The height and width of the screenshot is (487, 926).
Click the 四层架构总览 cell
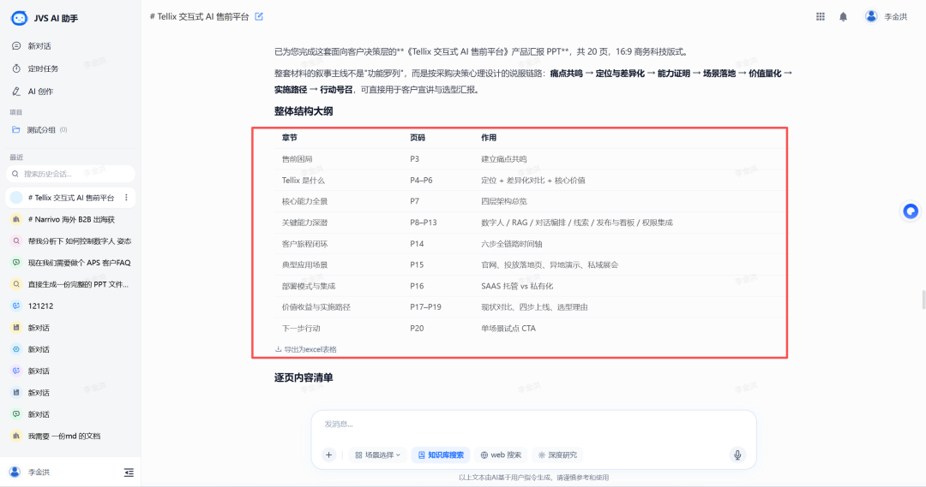504,201
